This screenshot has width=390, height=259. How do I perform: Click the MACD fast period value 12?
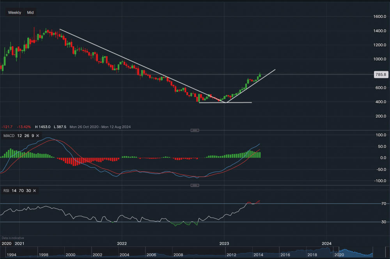pyautogui.click(x=19, y=135)
